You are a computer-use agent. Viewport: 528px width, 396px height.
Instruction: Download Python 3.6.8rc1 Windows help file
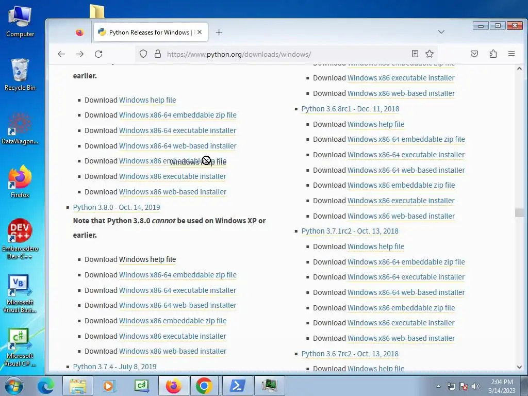pos(376,124)
